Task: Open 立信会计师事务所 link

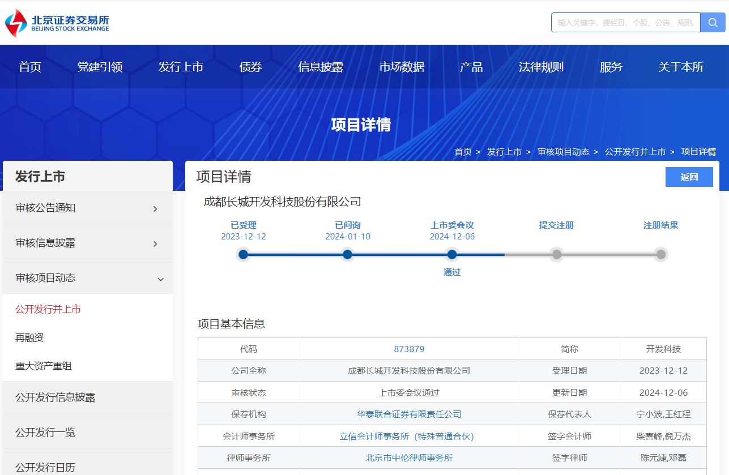Action: click(407, 437)
